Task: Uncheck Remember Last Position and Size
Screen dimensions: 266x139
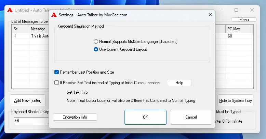Action: [x=56, y=72]
